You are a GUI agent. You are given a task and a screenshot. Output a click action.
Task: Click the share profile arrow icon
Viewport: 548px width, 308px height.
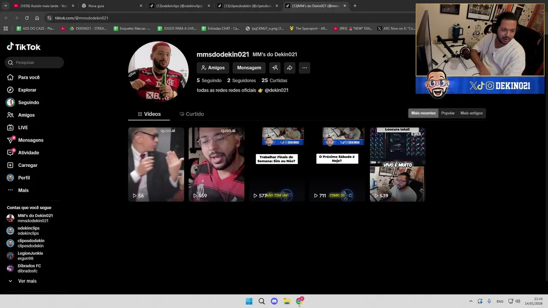[290, 68]
